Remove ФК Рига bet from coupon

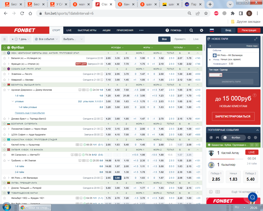[x=210, y=60]
